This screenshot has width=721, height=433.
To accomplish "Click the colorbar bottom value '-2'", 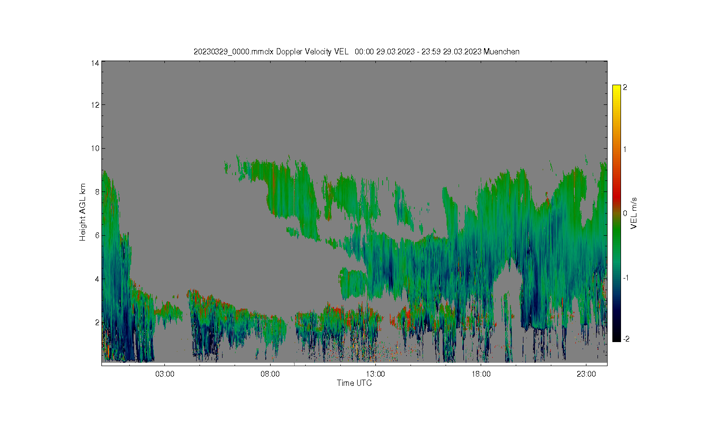I will click(626, 339).
